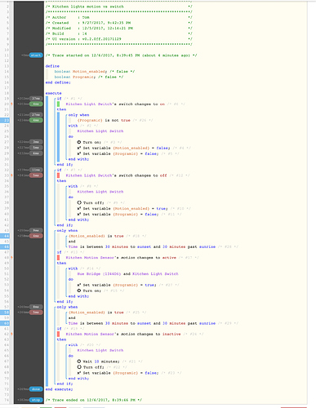
Task: Click variable icon on line 40 Set variable
Action: tap(79, 214)
